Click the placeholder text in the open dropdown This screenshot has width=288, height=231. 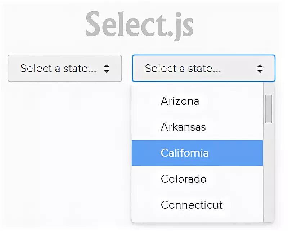[x=183, y=68]
